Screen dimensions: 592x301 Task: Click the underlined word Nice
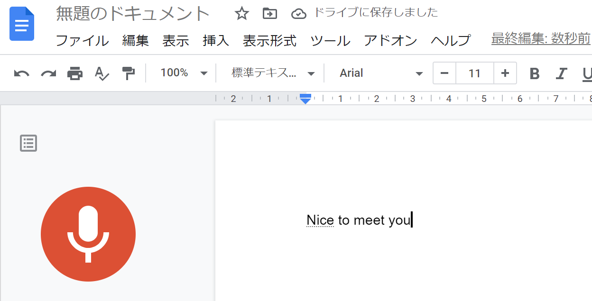coord(320,220)
